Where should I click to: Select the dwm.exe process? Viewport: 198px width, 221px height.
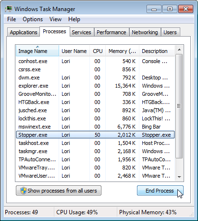pyautogui.click(x=95, y=78)
